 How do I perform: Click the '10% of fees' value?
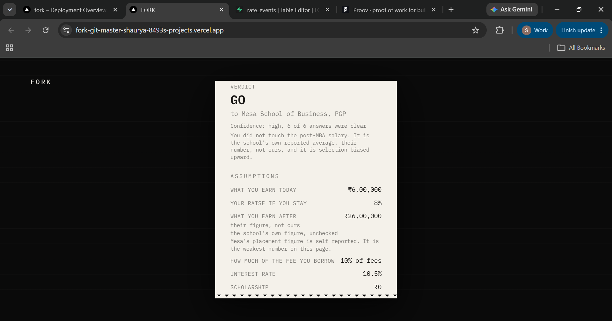[x=361, y=261]
